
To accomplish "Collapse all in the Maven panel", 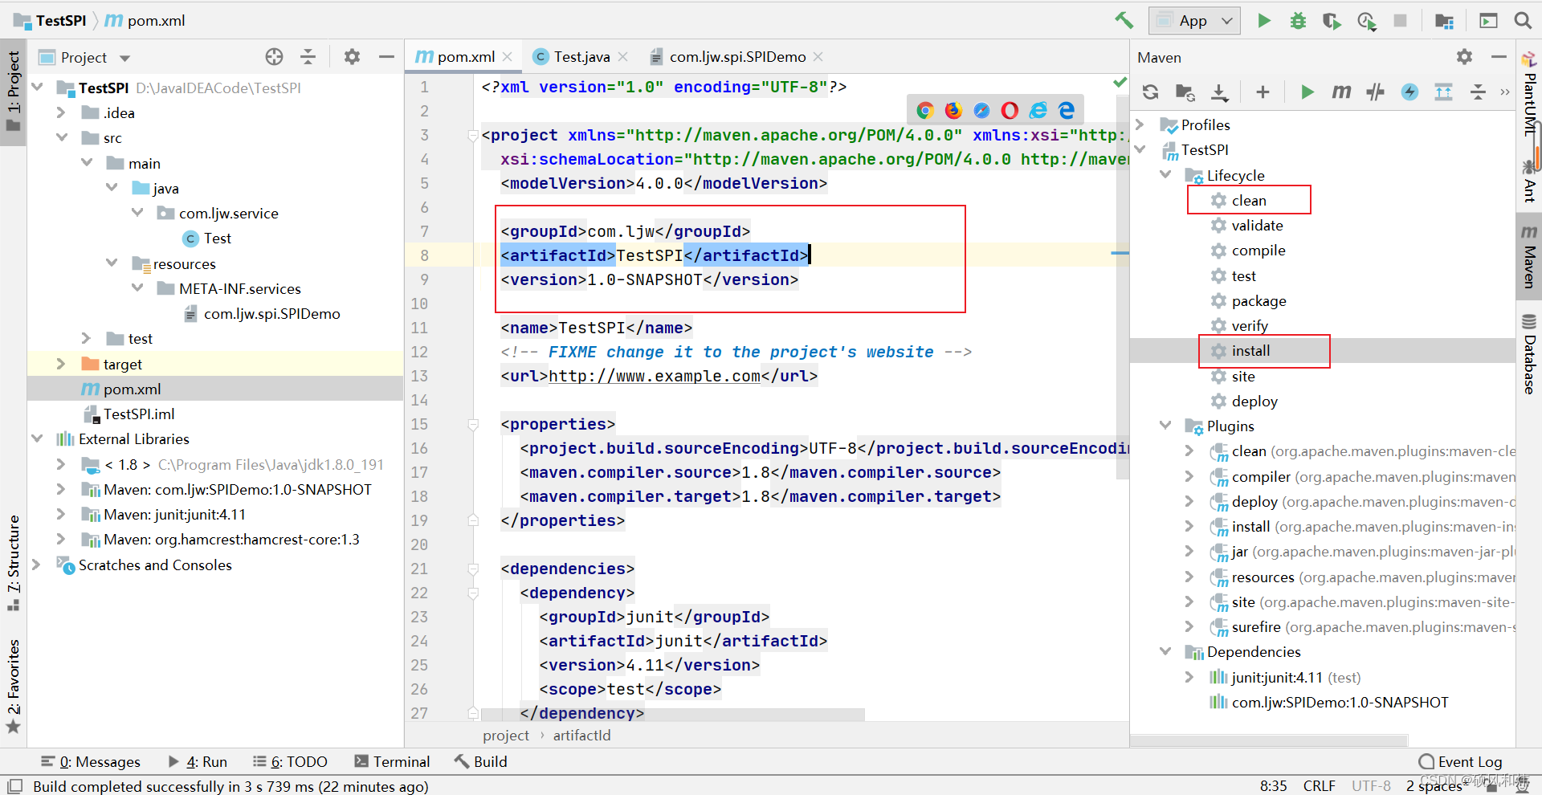I will click(x=1478, y=92).
